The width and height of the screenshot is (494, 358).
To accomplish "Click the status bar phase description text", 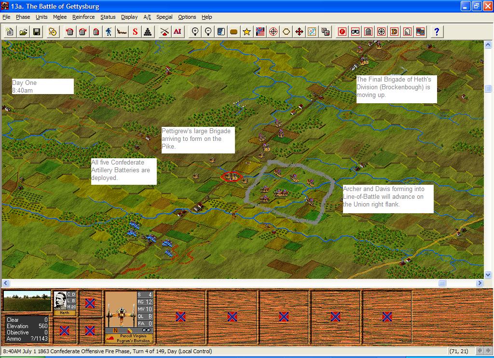I will (108, 351).
